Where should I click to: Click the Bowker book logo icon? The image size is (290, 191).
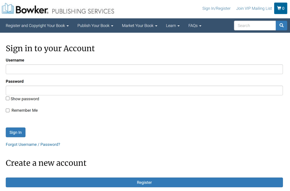tap(8, 9)
